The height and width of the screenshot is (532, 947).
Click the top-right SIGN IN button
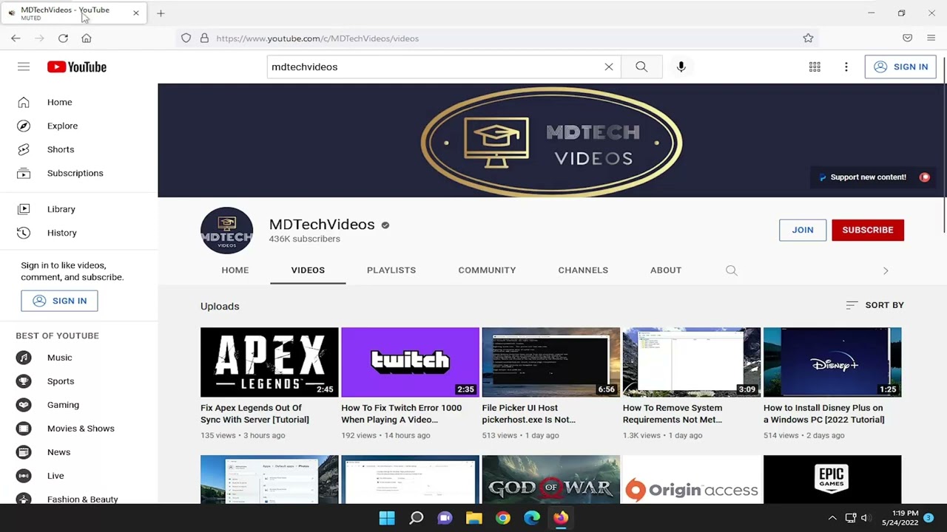[900, 66]
